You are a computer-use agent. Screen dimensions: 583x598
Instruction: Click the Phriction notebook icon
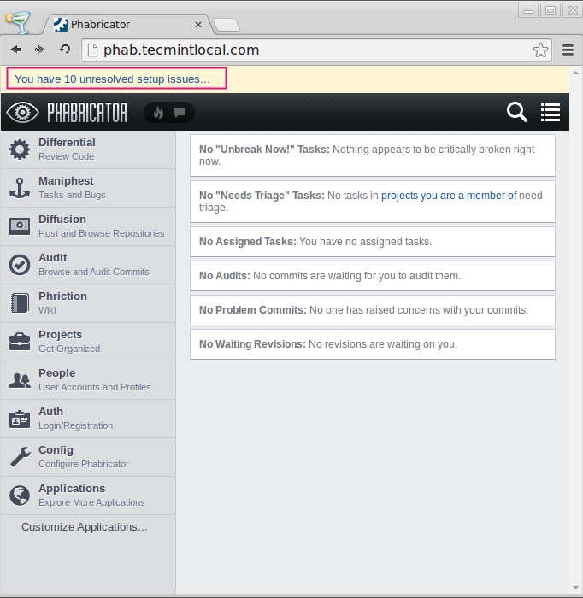point(20,303)
